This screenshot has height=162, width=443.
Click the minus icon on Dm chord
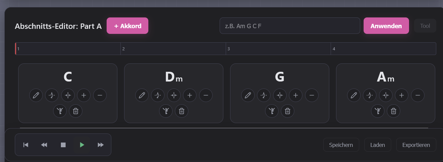coord(206,95)
